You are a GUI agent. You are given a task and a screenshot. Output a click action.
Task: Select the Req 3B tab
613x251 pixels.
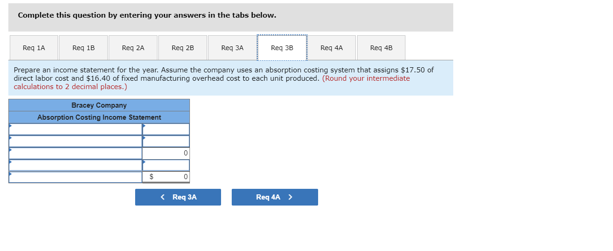[282, 48]
